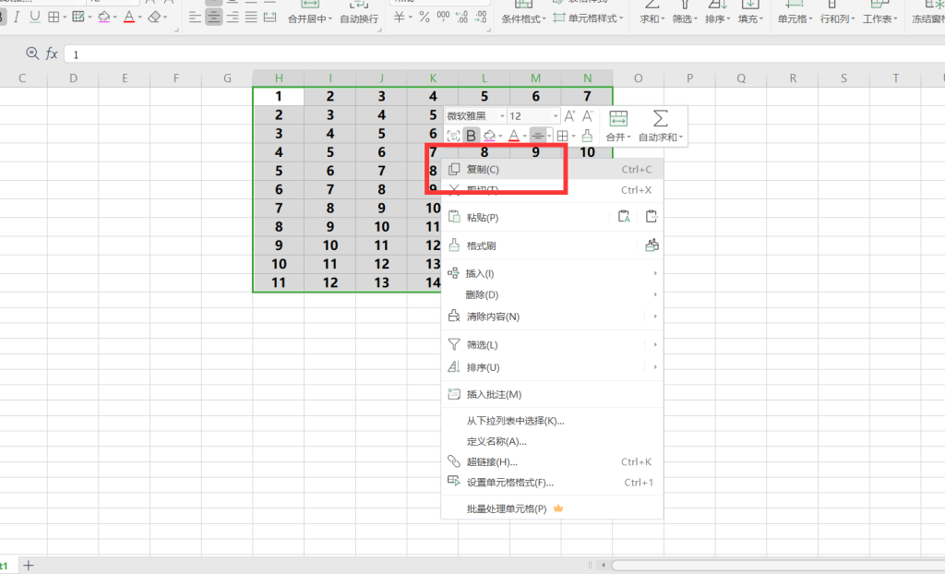Click double format painter icon in context menu

coord(652,245)
